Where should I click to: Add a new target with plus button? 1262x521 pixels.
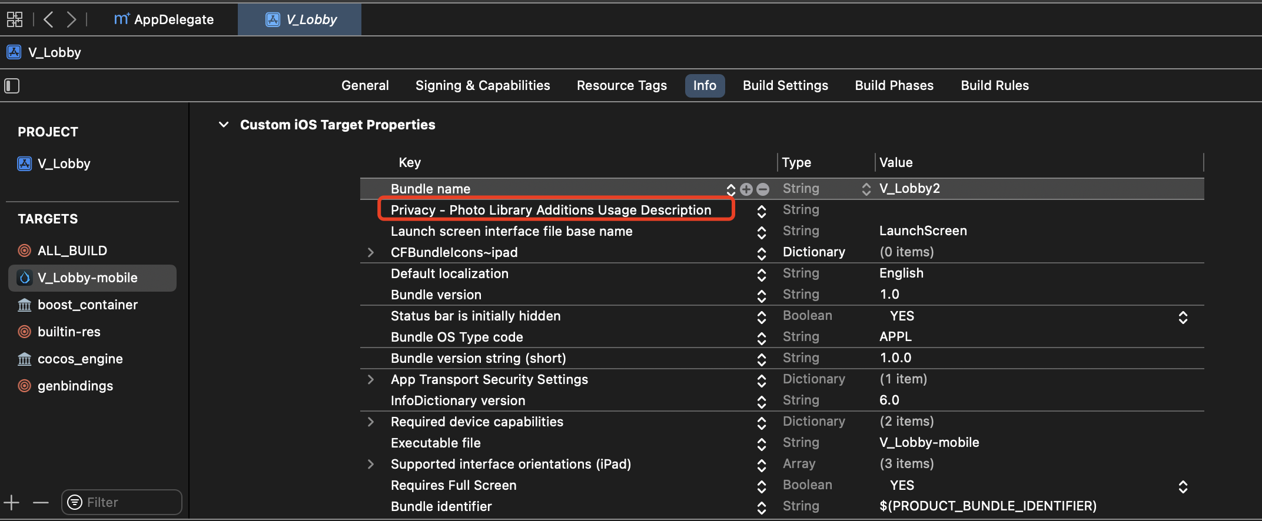[x=12, y=502]
